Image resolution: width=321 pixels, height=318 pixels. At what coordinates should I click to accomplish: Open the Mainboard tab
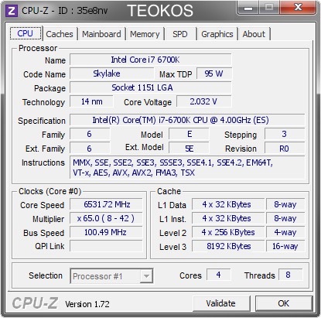[x=101, y=34]
